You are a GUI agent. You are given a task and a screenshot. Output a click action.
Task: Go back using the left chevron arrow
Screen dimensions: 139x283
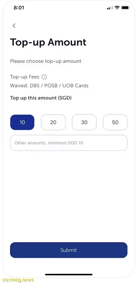[14, 26]
